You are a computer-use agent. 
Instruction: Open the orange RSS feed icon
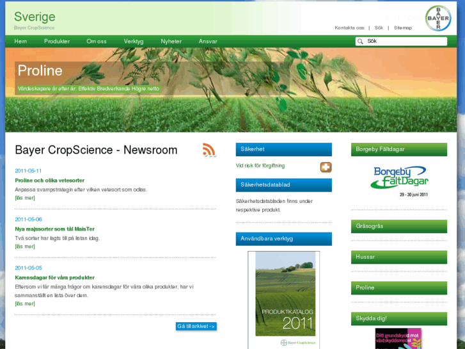point(209,149)
